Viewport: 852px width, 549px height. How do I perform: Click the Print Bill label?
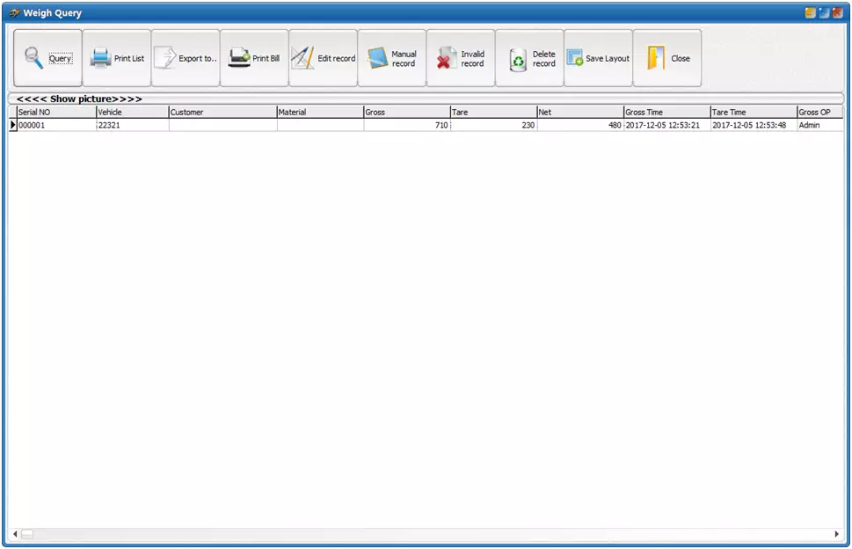266,58
